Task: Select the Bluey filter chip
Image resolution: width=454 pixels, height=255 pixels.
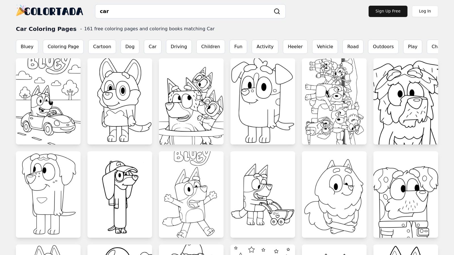Action: (27, 46)
